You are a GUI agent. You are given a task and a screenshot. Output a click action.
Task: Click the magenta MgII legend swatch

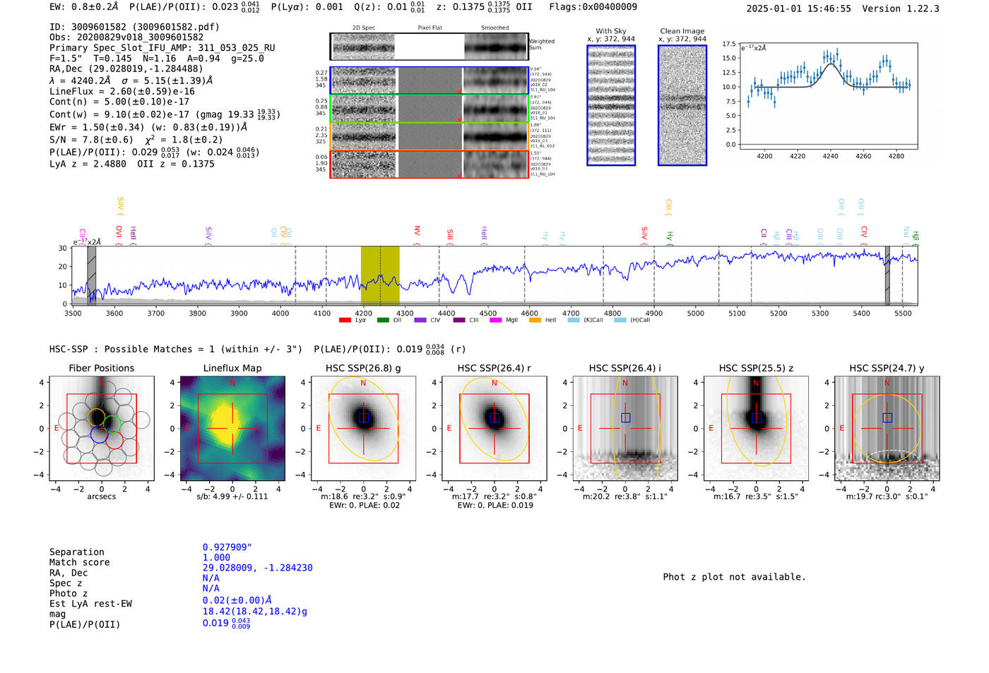point(495,320)
